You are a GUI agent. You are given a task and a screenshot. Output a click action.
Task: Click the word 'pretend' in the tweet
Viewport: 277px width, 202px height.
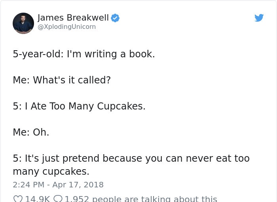pos(81,158)
